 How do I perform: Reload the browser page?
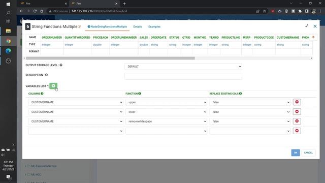[35, 11]
